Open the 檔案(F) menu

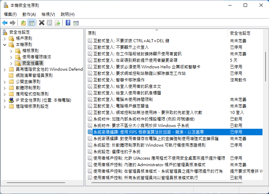[10, 14]
